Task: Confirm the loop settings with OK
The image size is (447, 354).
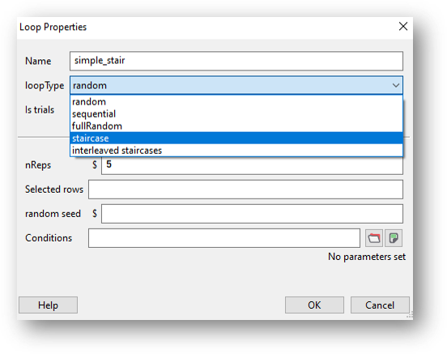Action: (314, 305)
